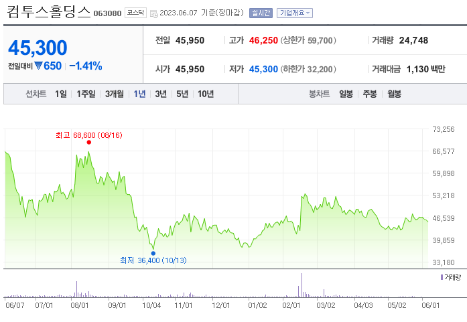Select the 3년 line chart tab
The height and width of the screenshot is (322, 467).
(x=161, y=94)
